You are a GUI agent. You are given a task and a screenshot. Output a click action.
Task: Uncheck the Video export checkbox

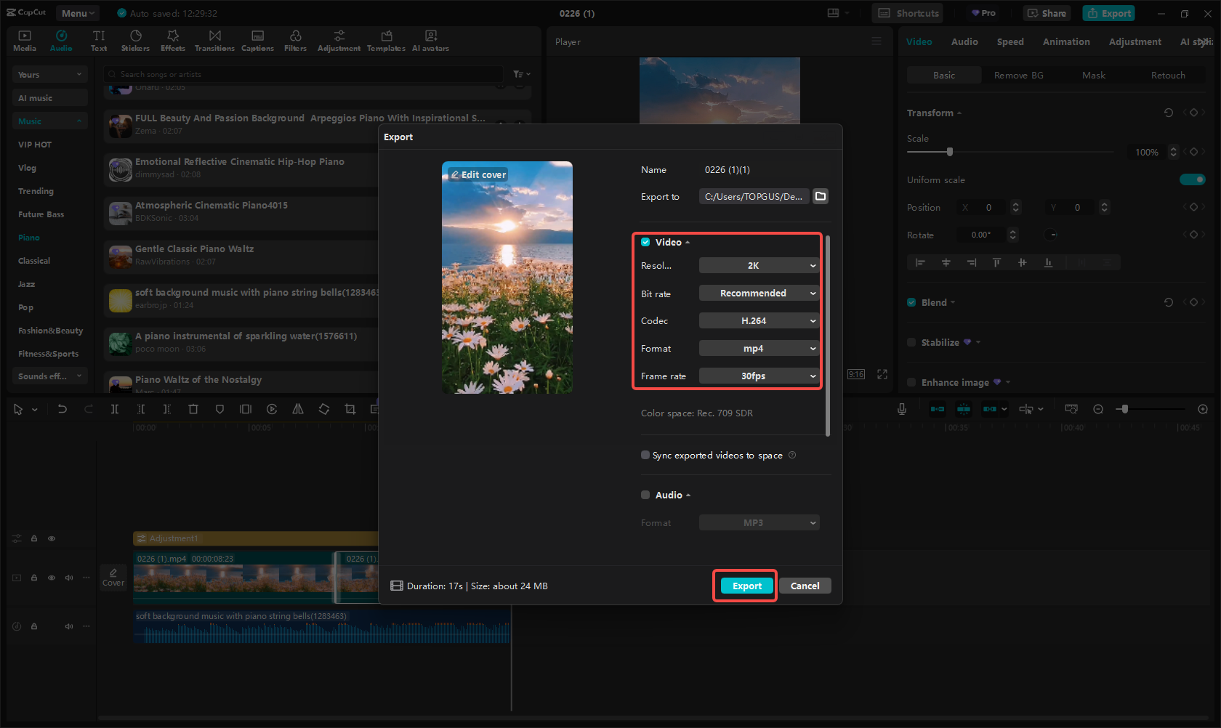point(645,242)
